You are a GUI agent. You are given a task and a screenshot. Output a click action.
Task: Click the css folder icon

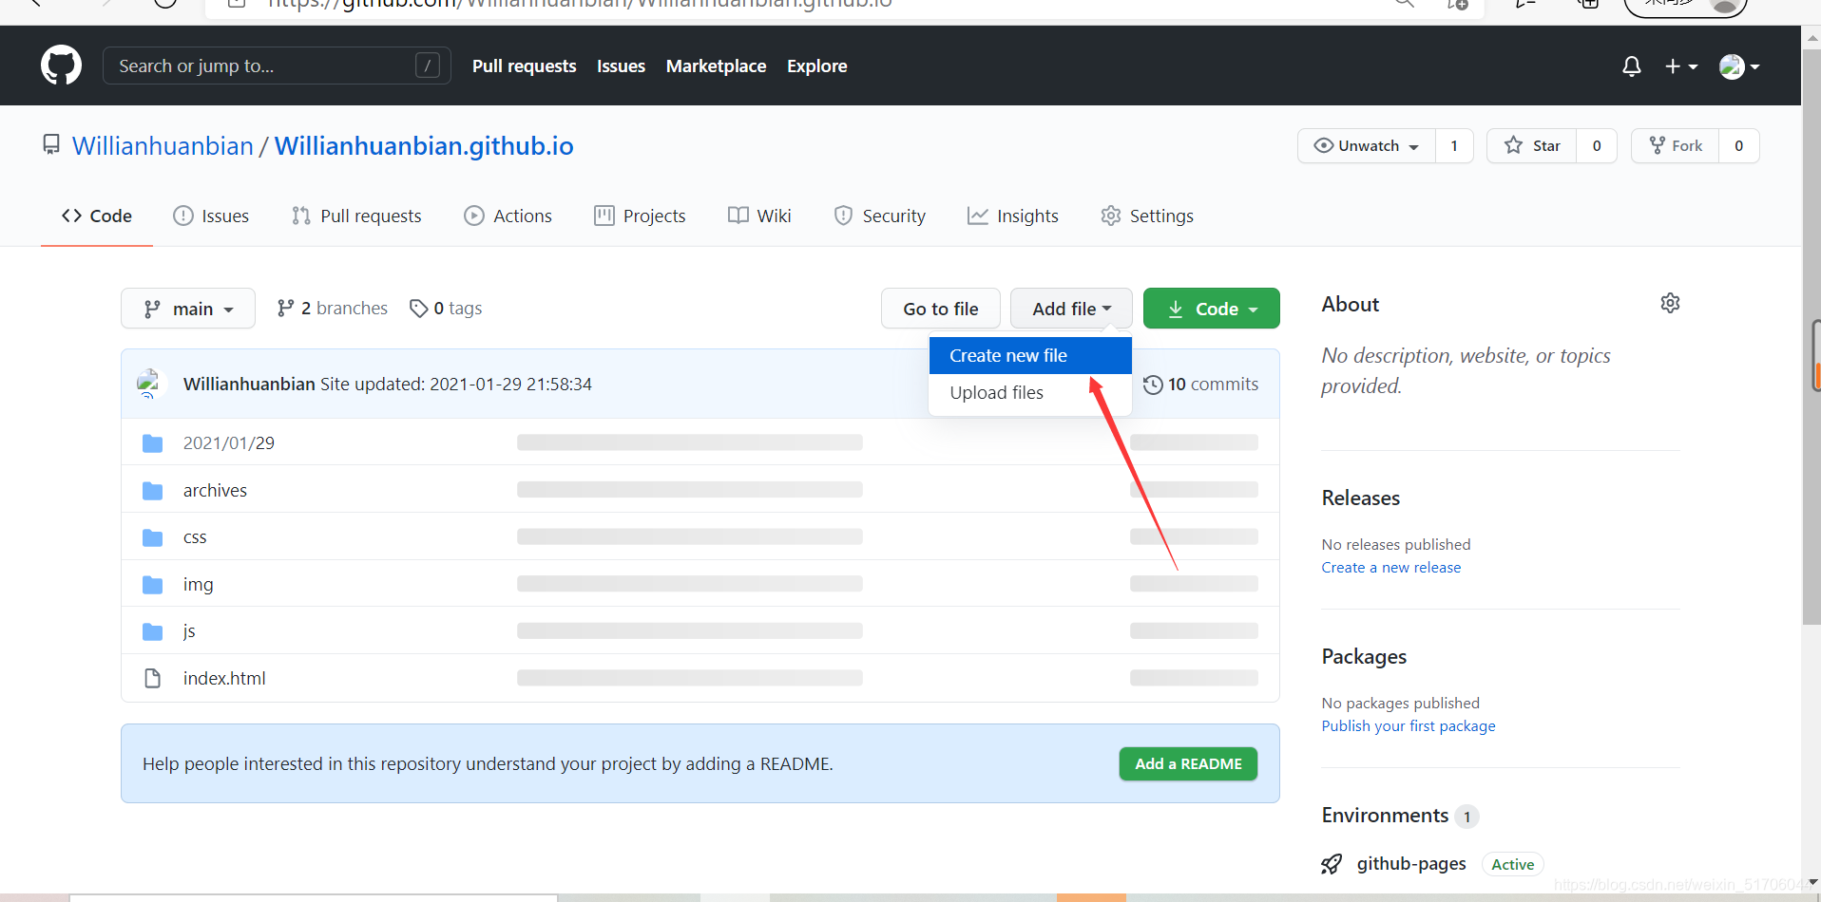[x=152, y=537]
